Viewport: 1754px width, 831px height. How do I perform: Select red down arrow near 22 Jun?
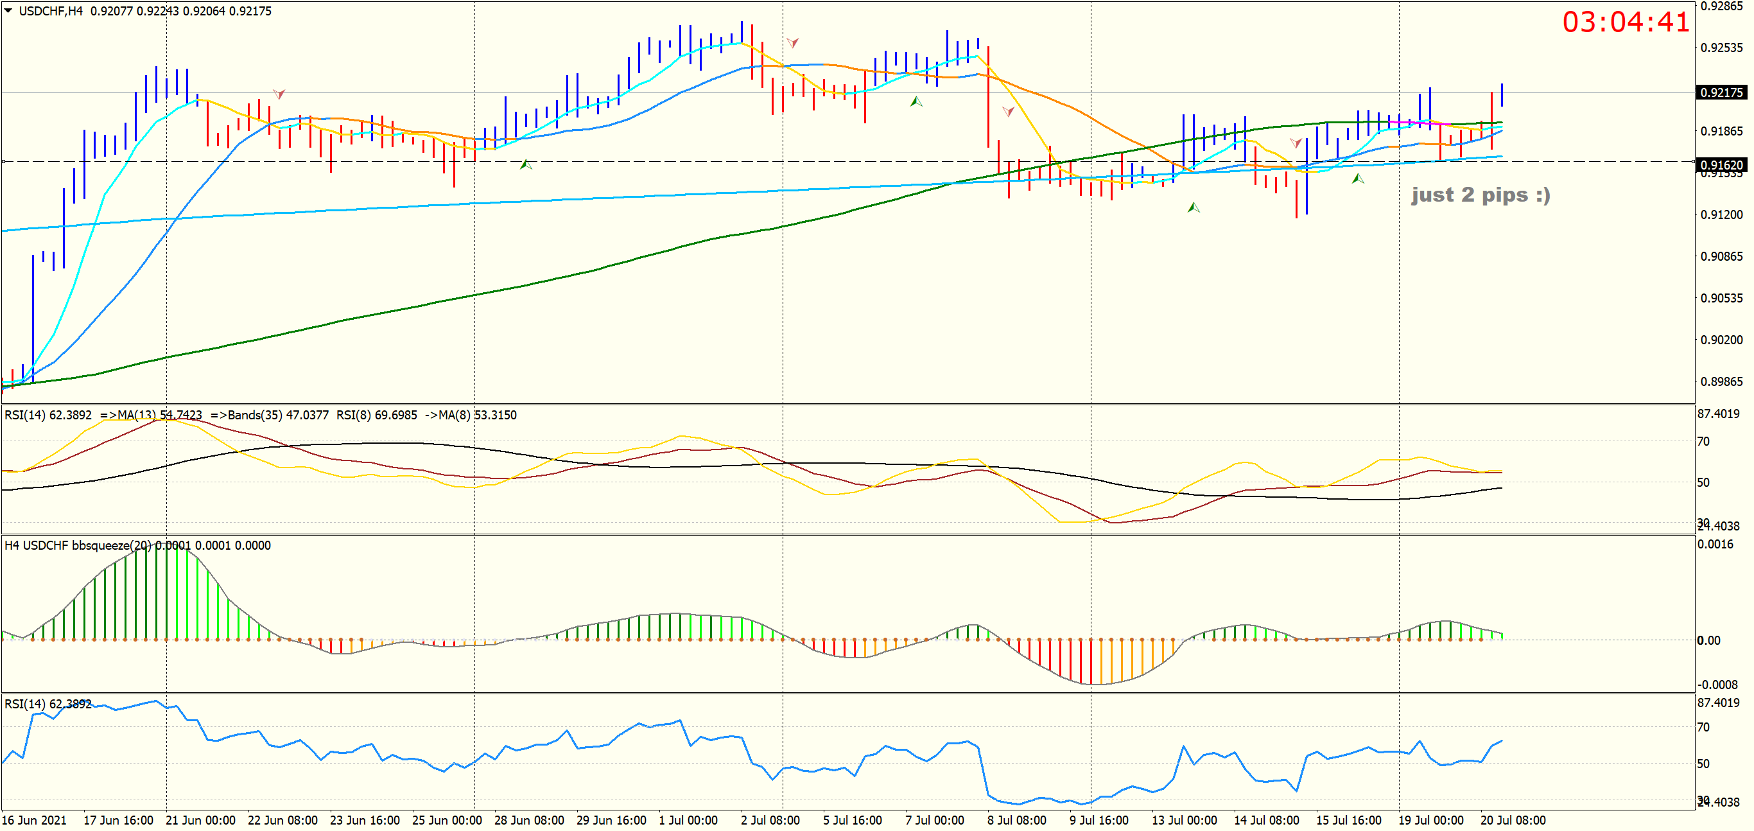point(279,94)
